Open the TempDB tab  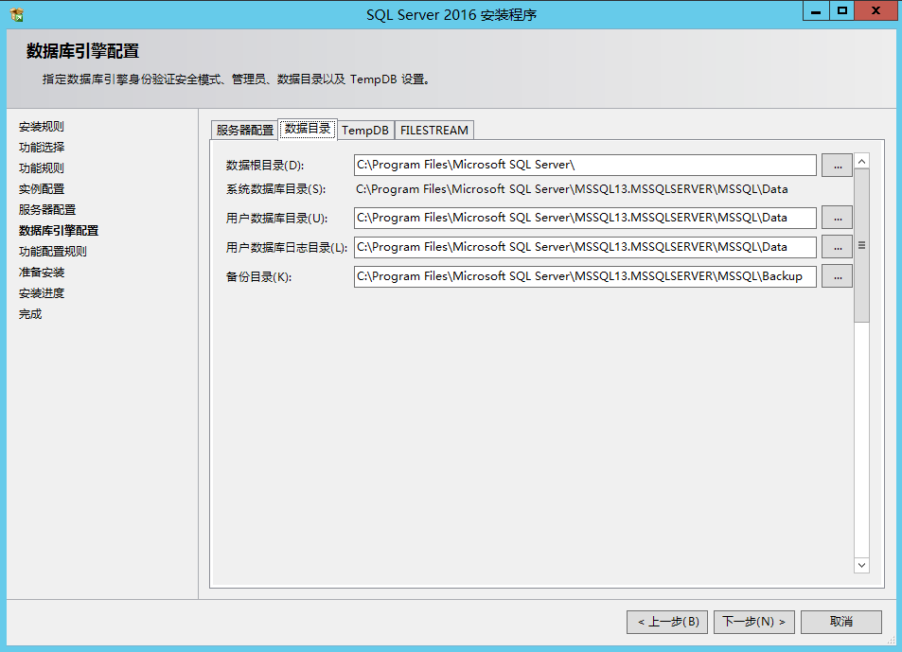tap(365, 130)
